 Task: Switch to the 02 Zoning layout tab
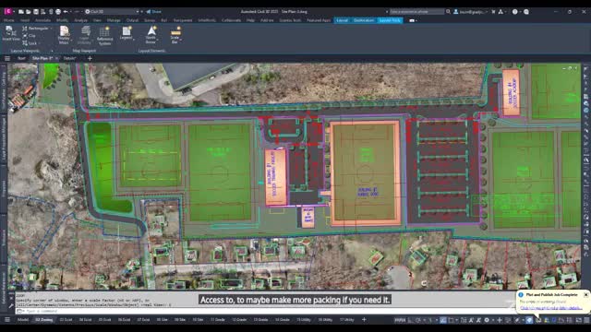pos(43,320)
